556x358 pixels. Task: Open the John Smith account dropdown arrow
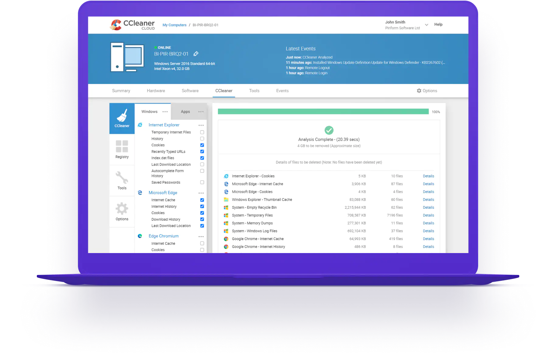pos(427,25)
